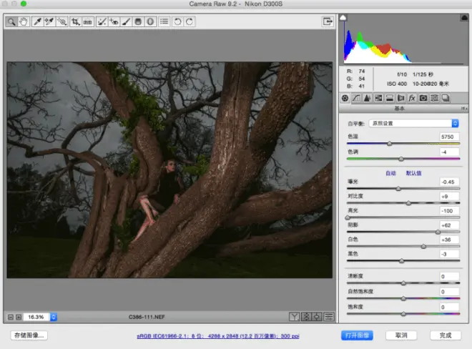The image size is (472, 349).
Task: Click the 清晰度 clarity slider handle
Action: click(x=403, y=283)
